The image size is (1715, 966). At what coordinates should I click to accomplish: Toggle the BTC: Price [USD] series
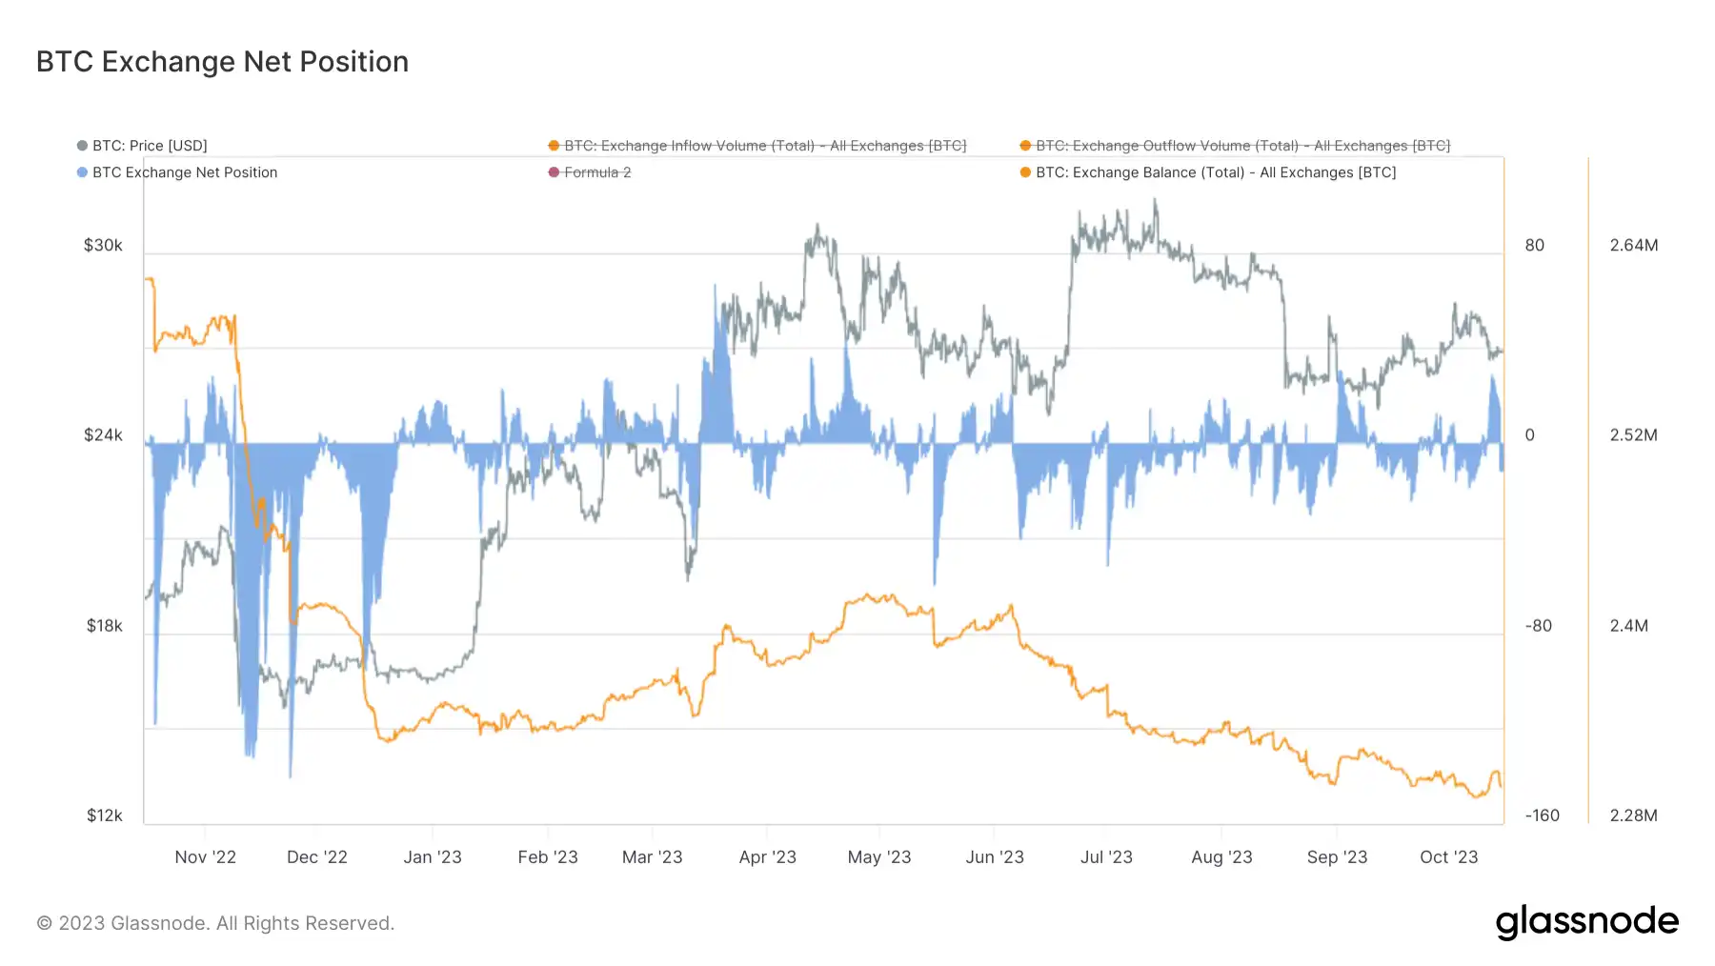[150, 146]
